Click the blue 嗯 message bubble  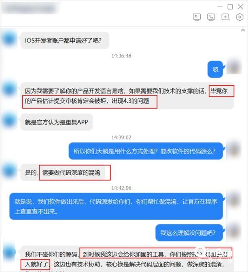[x=215, y=69]
